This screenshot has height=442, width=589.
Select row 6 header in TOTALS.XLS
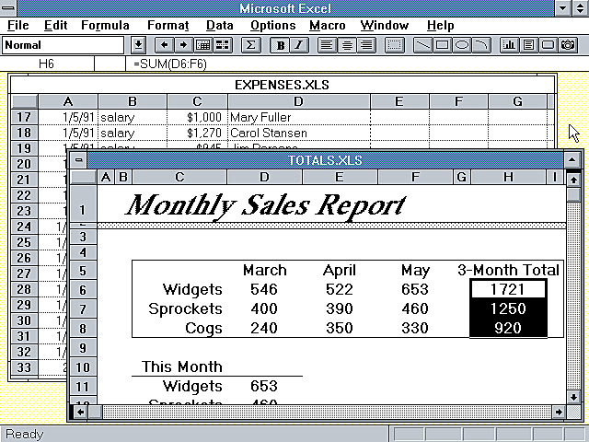tap(83, 290)
